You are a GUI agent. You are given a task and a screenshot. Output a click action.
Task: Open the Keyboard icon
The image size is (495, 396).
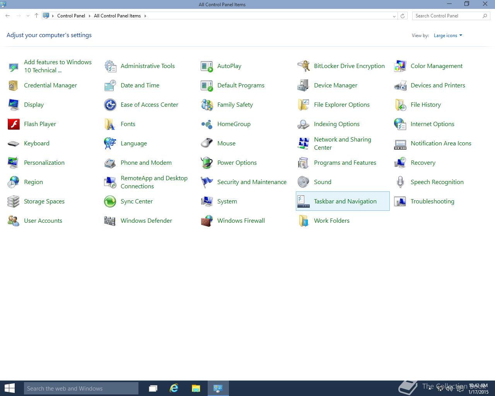[x=14, y=143]
